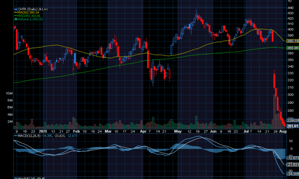Click the 2025 year label on the date axis
The width and height of the screenshot is (299, 179).
(43, 131)
